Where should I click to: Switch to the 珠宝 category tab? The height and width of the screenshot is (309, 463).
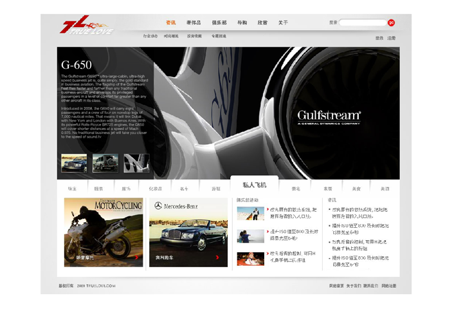click(72, 189)
